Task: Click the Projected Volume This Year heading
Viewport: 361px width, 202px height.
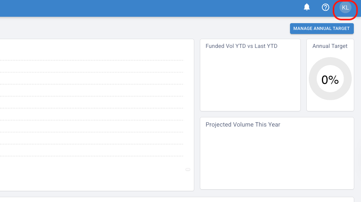Action: [243, 125]
